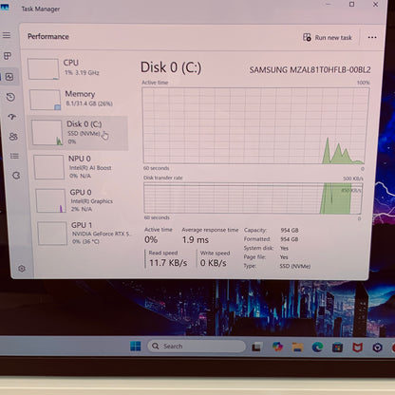This screenshot has height=395, width=395.
Task: Select the CPU performance entry
Action: [76, 68]
